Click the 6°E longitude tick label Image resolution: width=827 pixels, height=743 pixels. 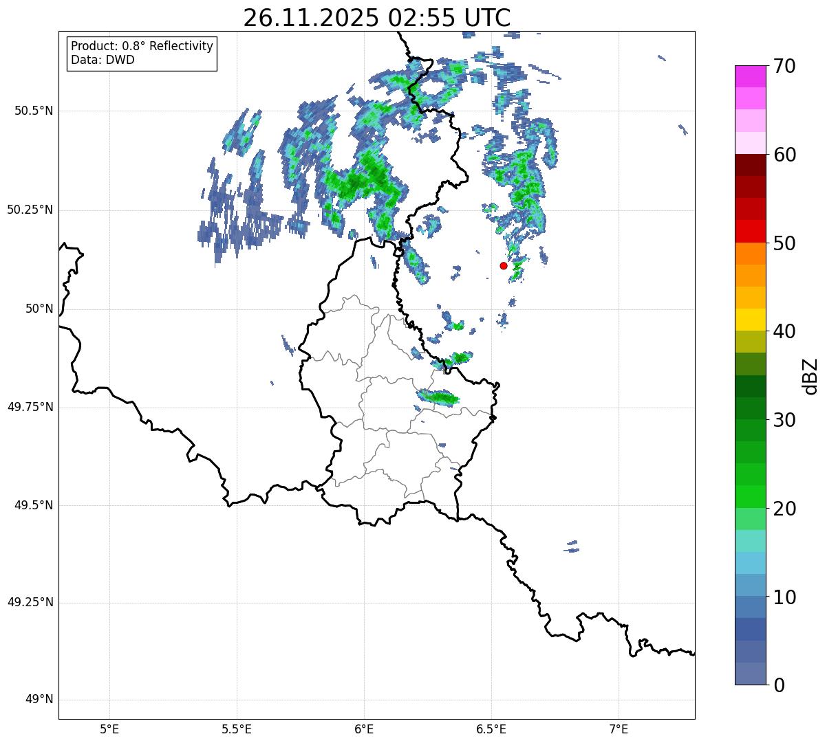pyautogui.click(x=364, y=729)
